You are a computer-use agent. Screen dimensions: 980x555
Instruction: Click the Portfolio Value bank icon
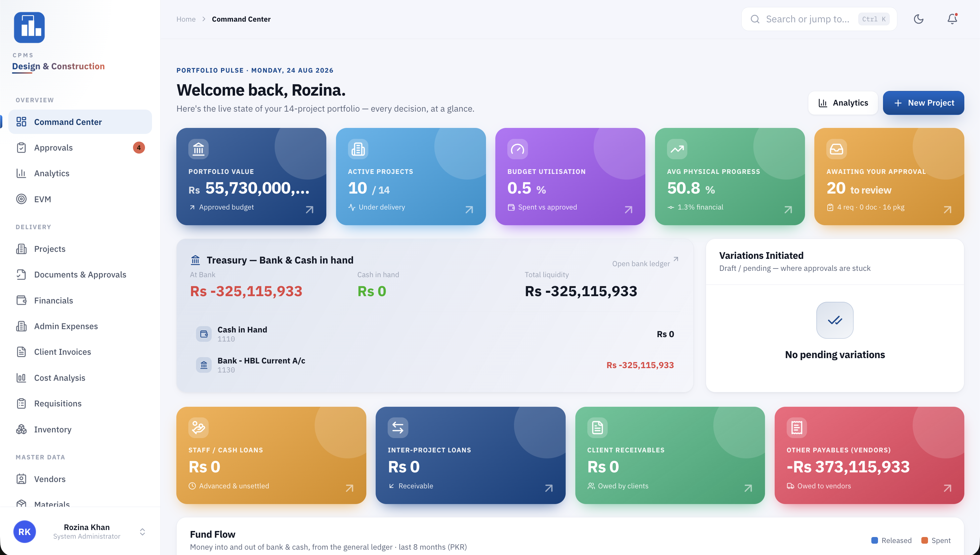click(198, 149)
